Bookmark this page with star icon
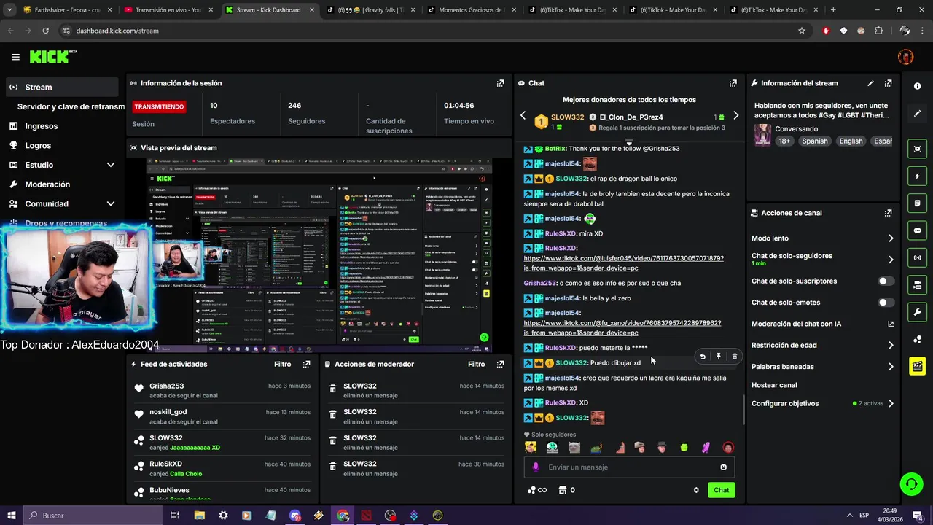Image resolution: width=933 pixels, height=525 pixels. click(x=802, y=31)
